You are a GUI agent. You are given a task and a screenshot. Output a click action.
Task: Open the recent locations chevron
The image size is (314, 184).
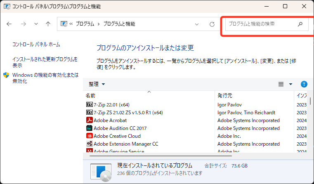tap(36, 24)
